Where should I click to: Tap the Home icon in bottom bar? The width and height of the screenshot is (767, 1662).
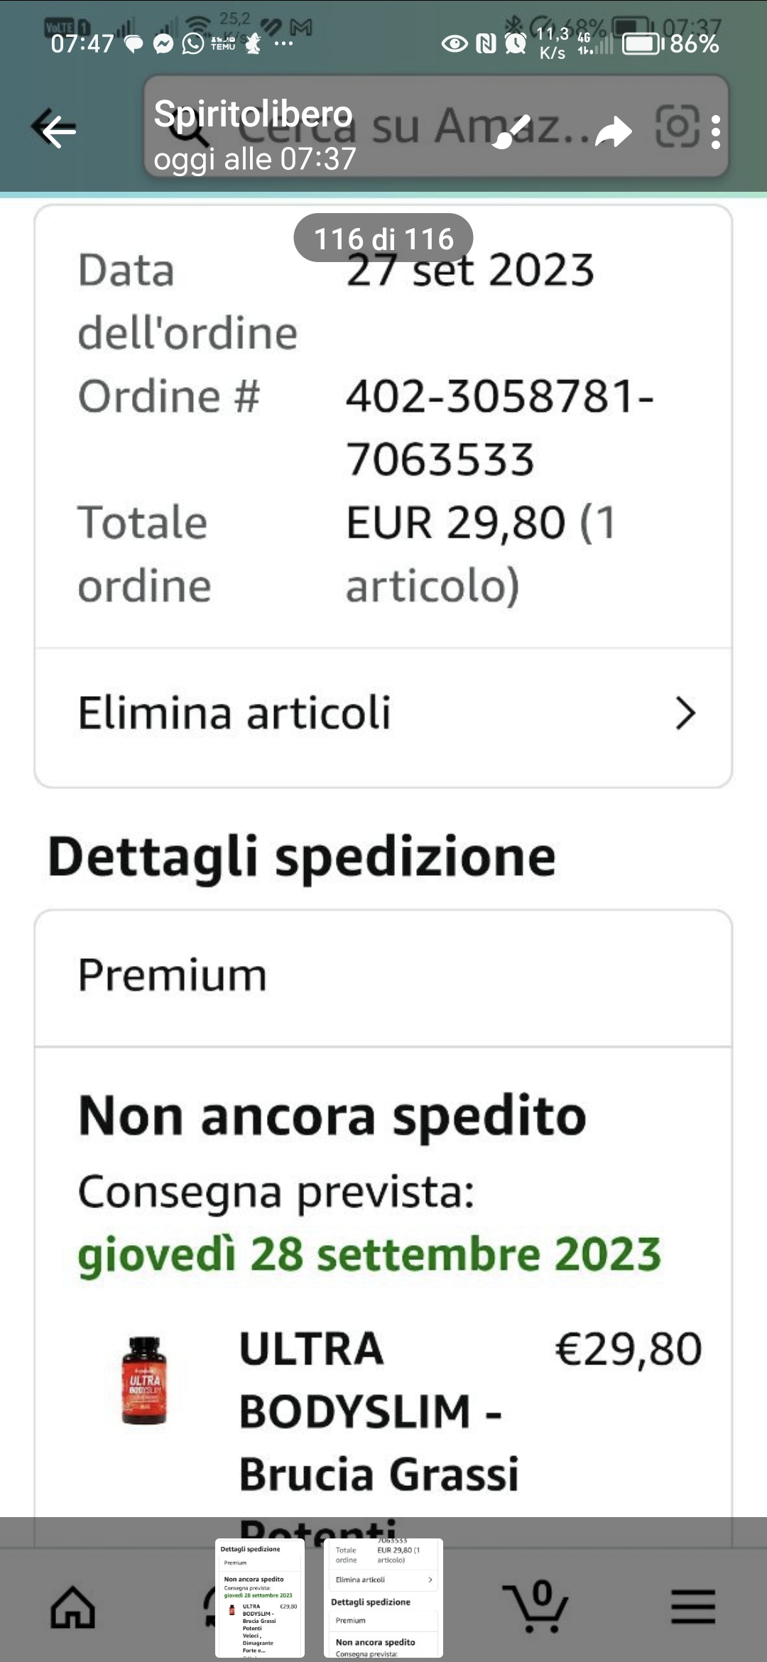72,1607
